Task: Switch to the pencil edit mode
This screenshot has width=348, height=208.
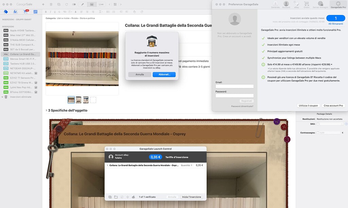Action: tap(83, 4)
